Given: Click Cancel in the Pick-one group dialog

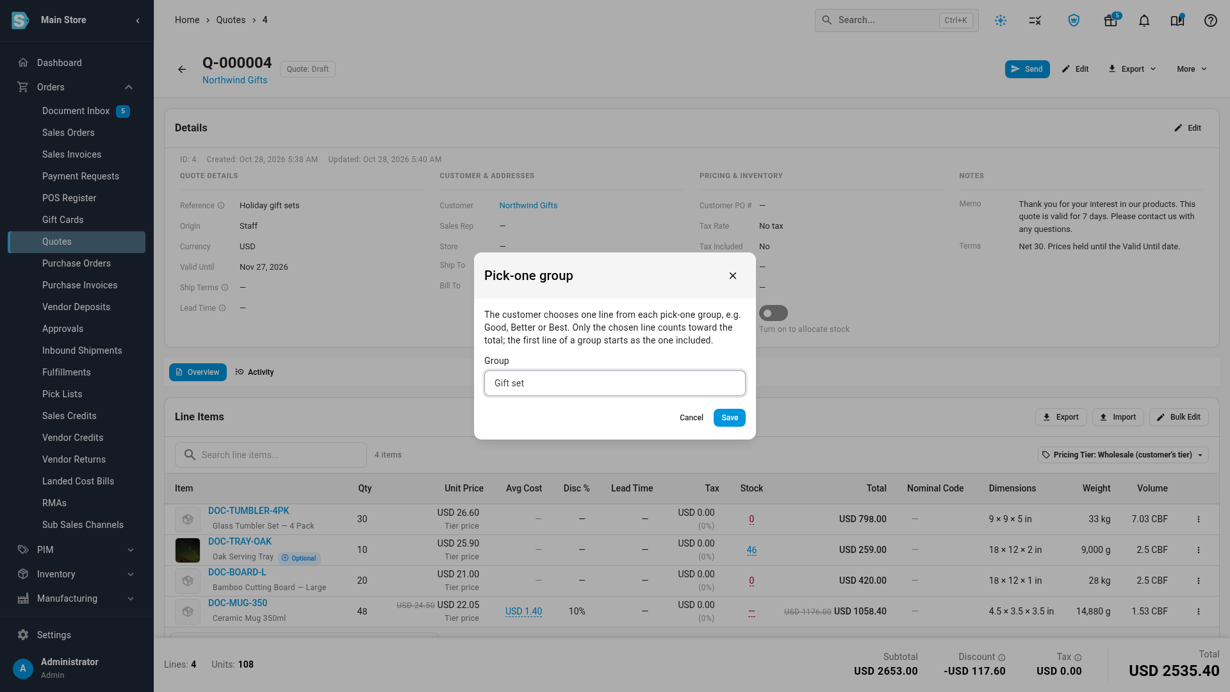Looking at the screenshot, I should click(691, 418).
